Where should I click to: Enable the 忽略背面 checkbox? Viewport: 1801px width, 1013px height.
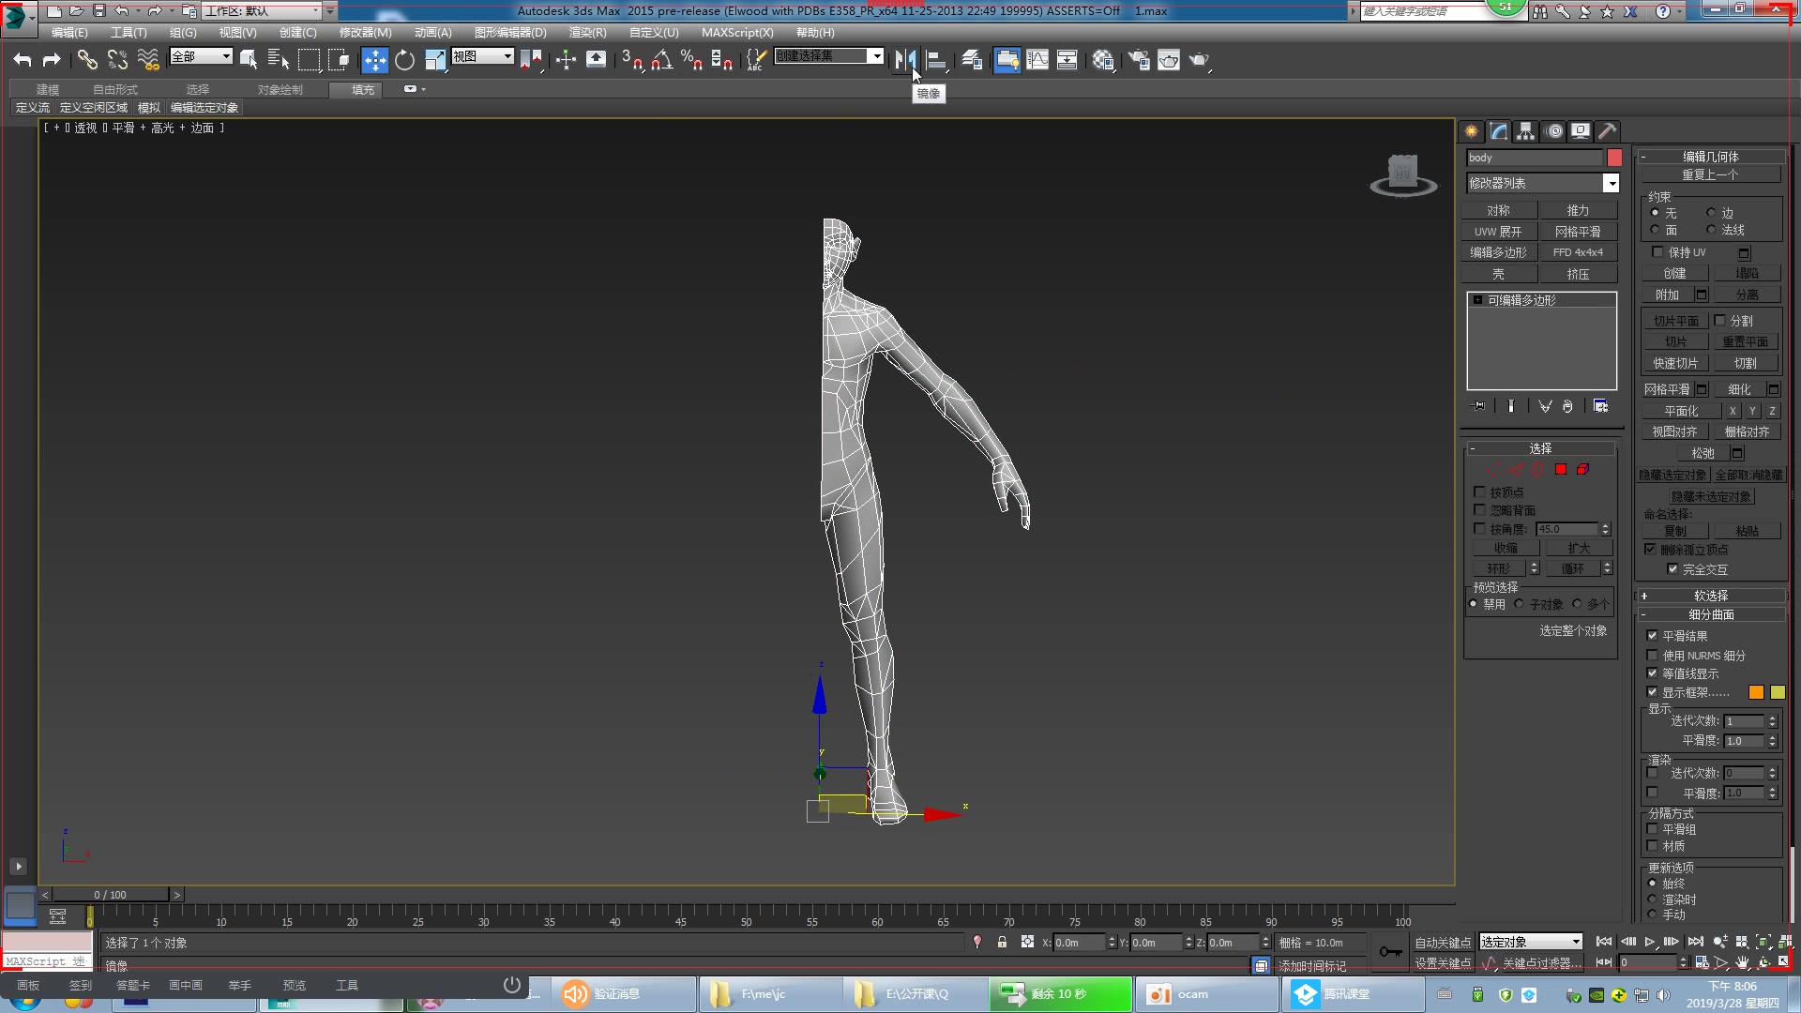pos(1479,509)
